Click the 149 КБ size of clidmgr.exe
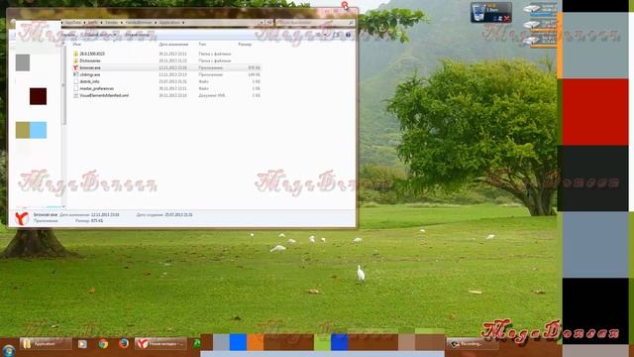The image size is (634, 357). (x=254, y=74)
